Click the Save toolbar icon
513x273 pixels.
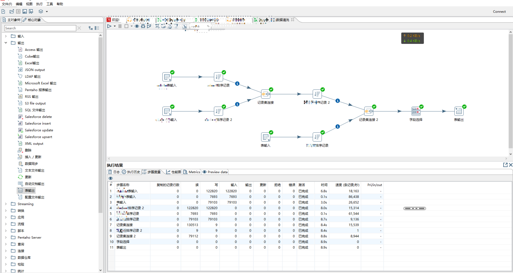(25, 11)
